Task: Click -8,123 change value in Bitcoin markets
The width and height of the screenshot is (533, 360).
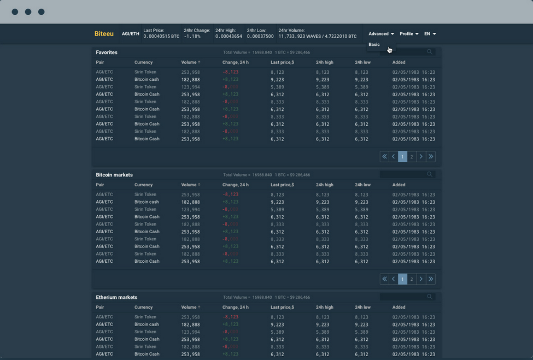Action: point(231,194)
